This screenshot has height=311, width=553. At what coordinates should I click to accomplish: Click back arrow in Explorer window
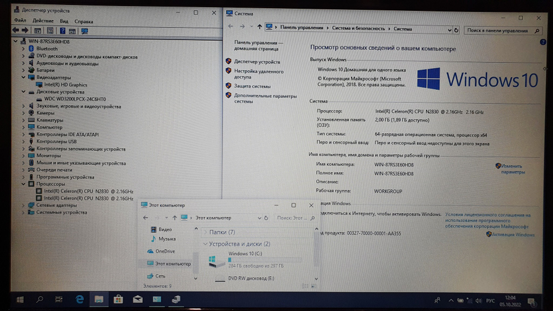pyautogui.click(x=145, y=218)
